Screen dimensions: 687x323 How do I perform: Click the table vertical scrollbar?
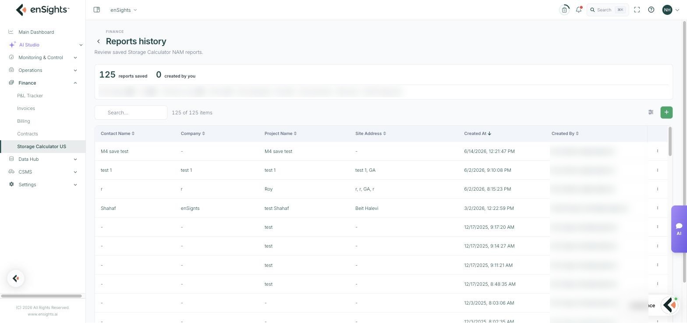(669, 141)
